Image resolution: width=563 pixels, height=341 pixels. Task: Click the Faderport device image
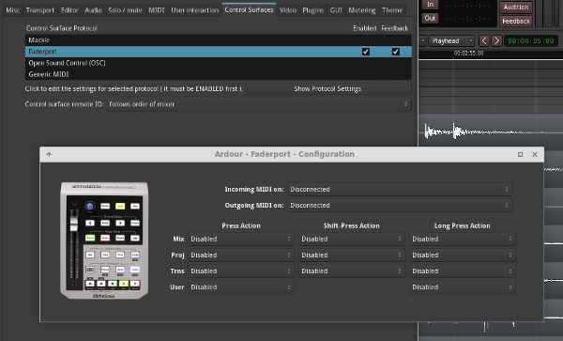pyautogui.click(x=104, y=240)
